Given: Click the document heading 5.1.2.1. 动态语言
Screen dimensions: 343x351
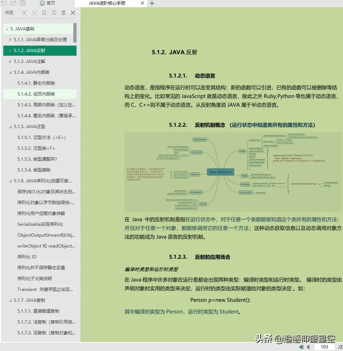Looking at the screenshot, I should (x=192, y=76).
